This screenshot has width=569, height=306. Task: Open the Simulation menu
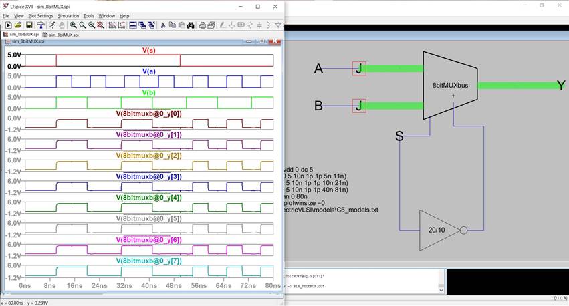68,15
